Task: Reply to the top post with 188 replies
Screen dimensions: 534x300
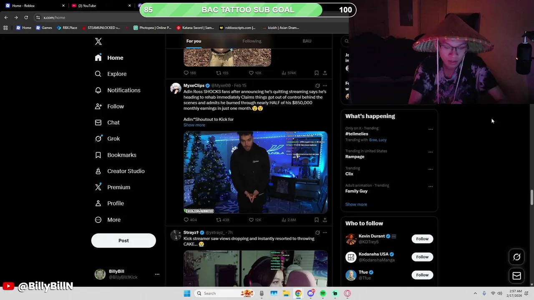Action: click(x=190, y=73)
